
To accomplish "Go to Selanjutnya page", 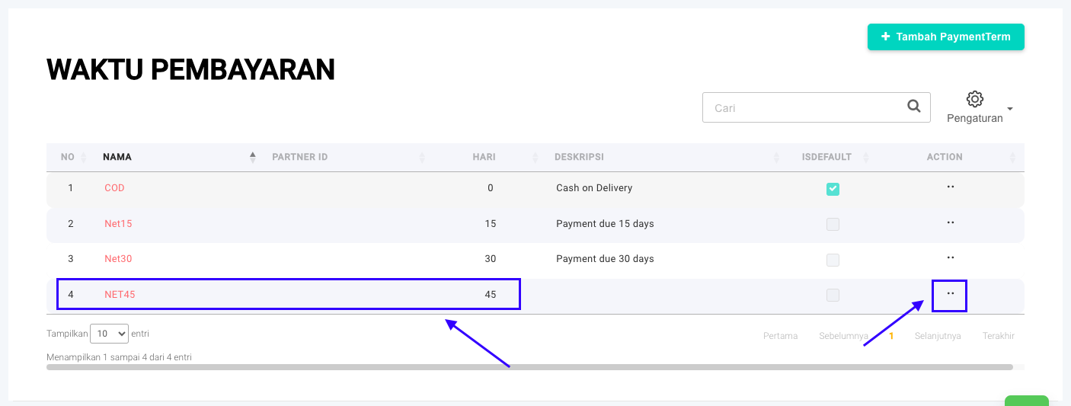I will click(937, 336).
